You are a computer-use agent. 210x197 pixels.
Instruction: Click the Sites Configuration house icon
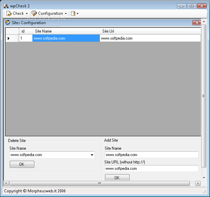(x=8, y=22)
